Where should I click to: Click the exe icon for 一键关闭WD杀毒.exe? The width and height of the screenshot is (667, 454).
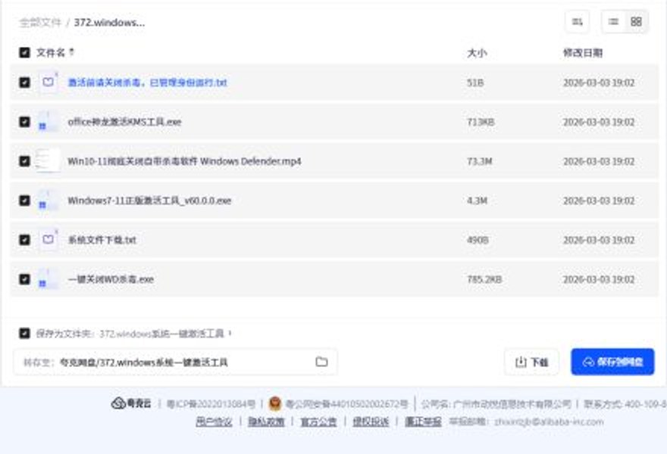(47, 279)
